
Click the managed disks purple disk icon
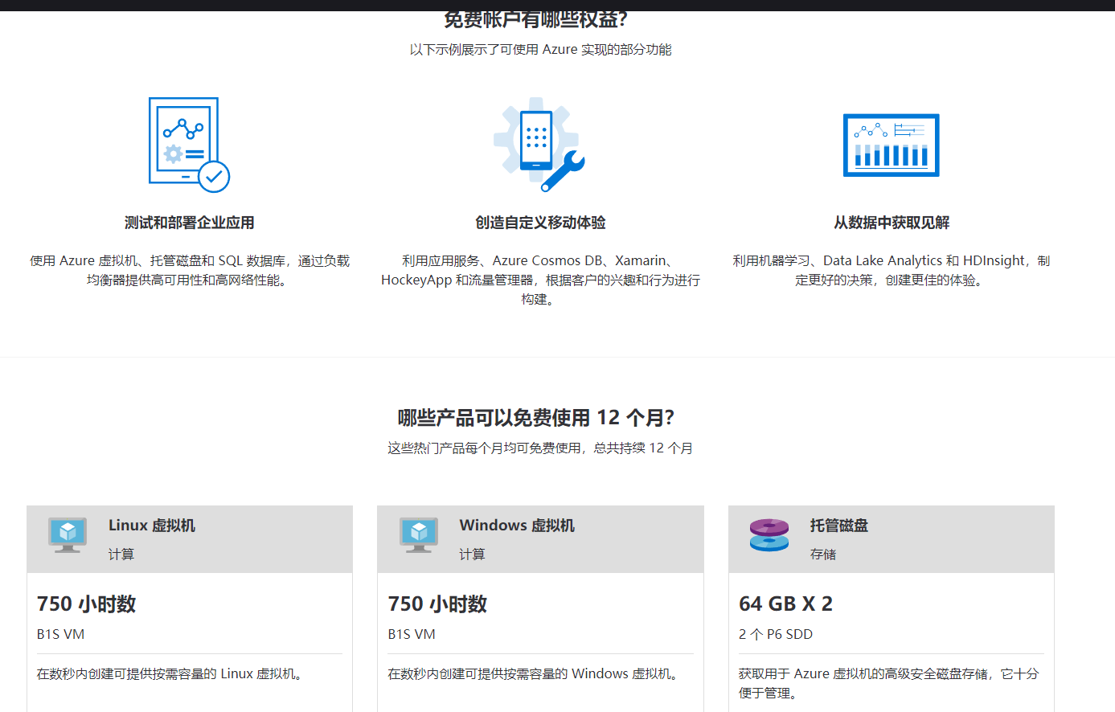coord(769,535)
